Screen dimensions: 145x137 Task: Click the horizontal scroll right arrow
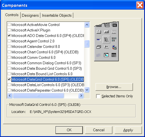[81, 95]
